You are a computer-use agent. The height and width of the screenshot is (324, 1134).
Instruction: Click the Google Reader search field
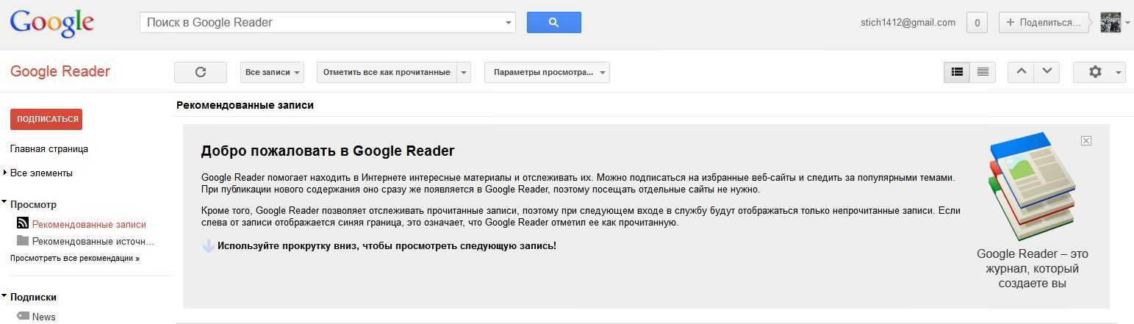[x=322, y=23]
